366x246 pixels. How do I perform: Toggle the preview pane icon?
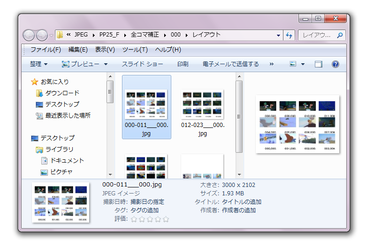point(319,64)
